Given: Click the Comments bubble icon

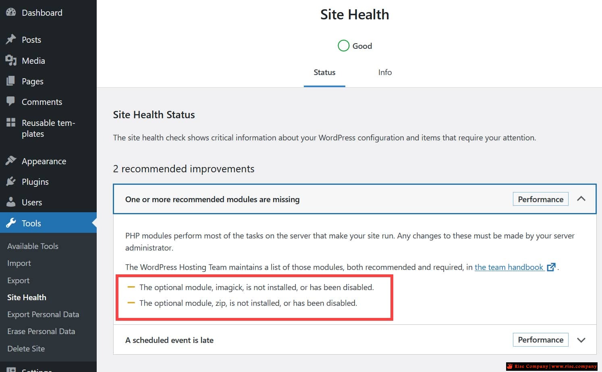Looking at the screenshot, I should 11,101.
